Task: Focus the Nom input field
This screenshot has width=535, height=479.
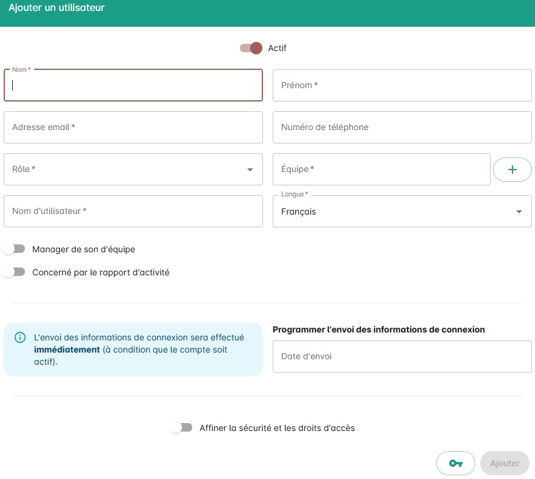Action: [133, 85]
